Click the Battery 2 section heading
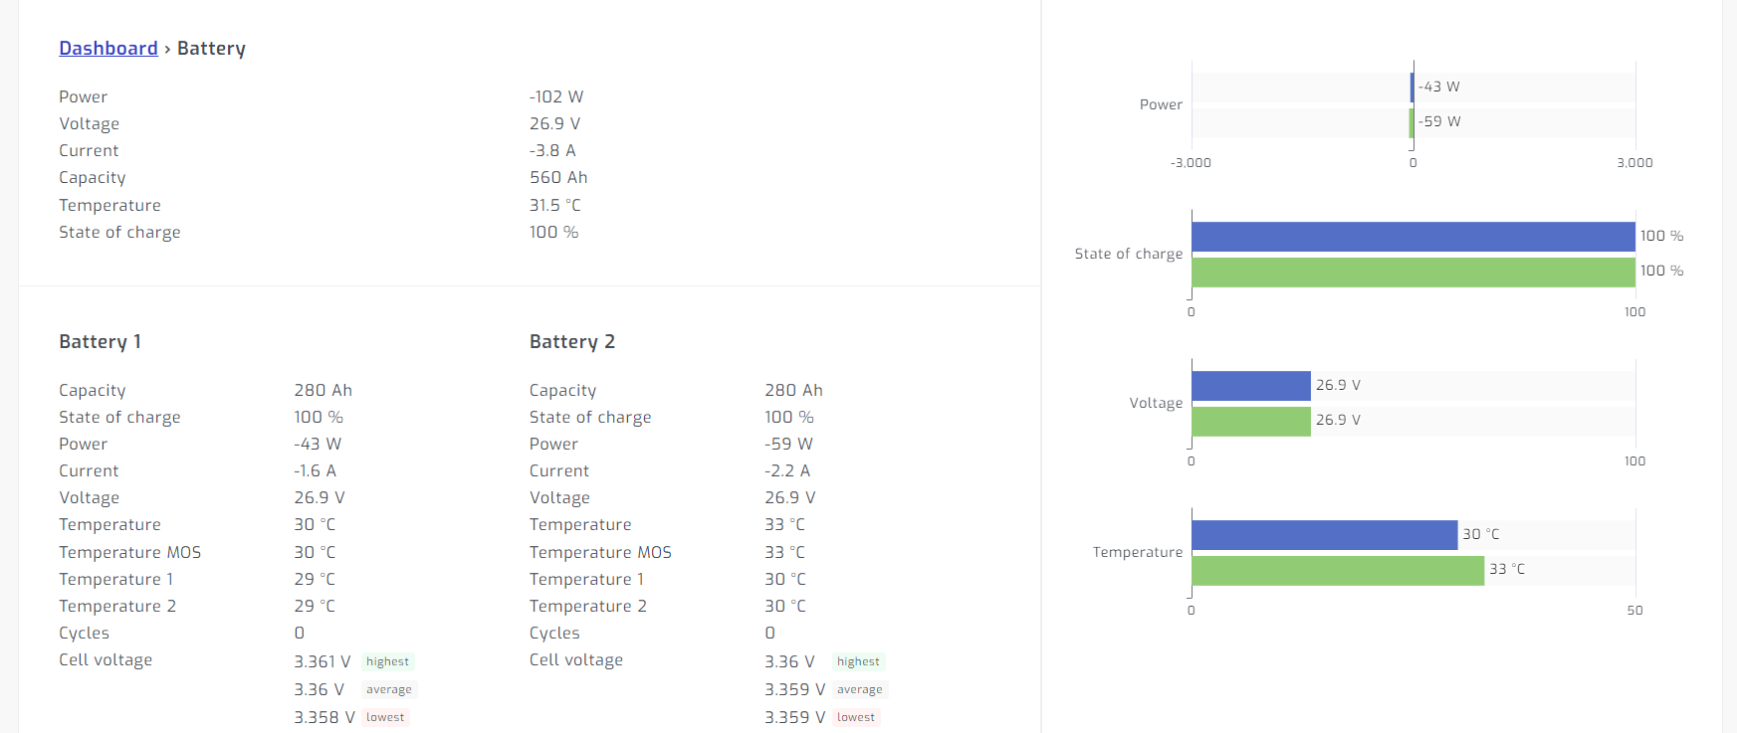The width and height of the screenshot is (1737, 733). coord(571,342)
